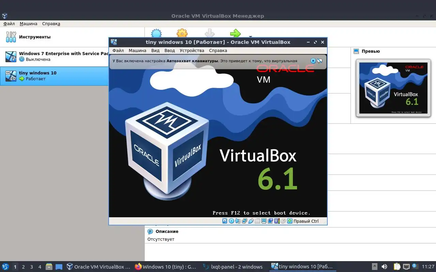Open the VM window's title-bar icon menu
Viewport: 436px width, 272px height.
tap(114, 42)
